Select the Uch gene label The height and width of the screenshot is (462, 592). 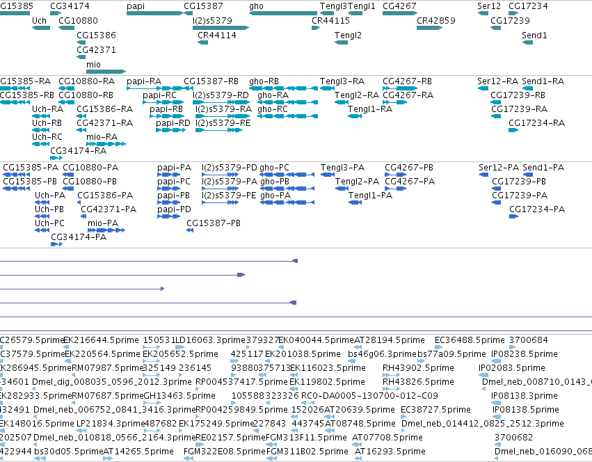point(39,21)
